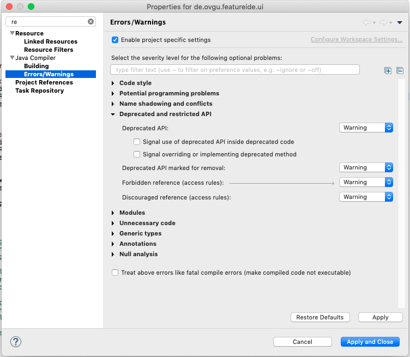
Task: Select Errors/Warnings tree item
Action: (51, 74)
